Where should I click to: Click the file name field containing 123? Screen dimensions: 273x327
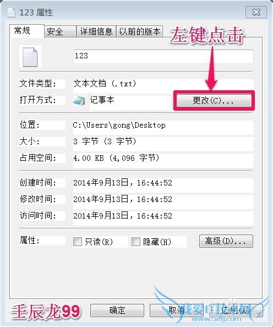[x=163, y=56]
